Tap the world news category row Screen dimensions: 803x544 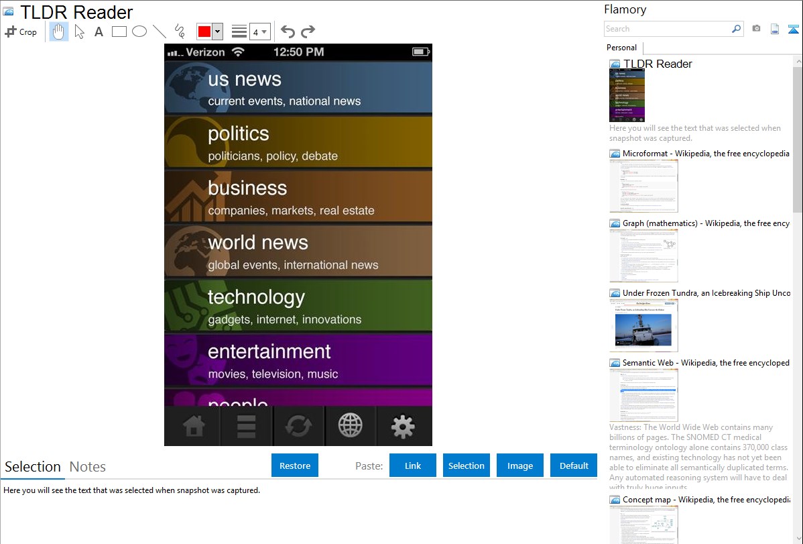[x=298, y=252]
